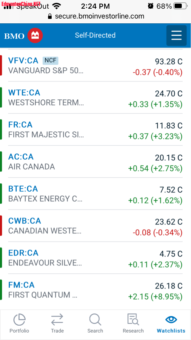Tap the padlock icon in address bar
Image resolution: width=191 pixels, height=340 pixels.
coord(50,16)
